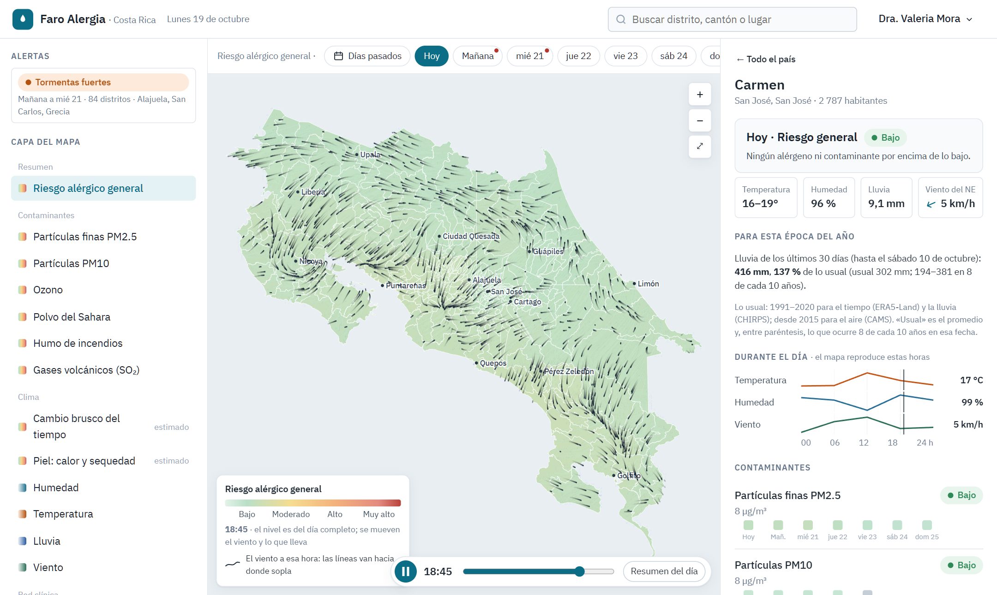Click the Golfito city marker

(614, 476)
